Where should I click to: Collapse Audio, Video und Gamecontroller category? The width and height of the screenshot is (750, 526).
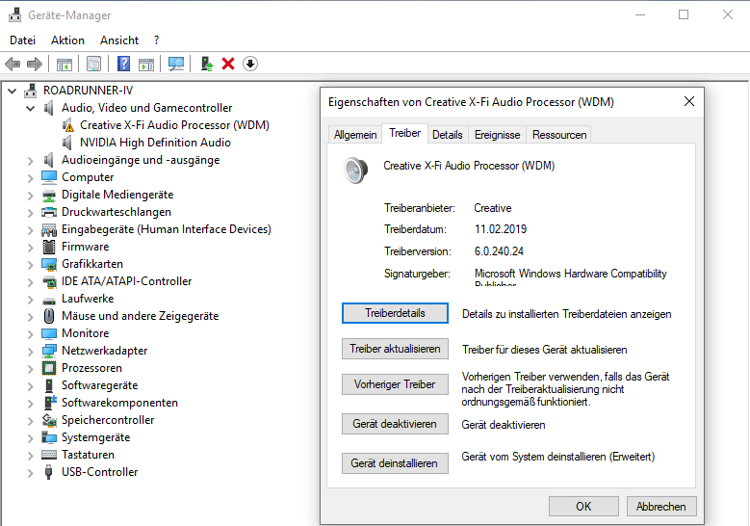pyautogui.click(x=30, y=108)
